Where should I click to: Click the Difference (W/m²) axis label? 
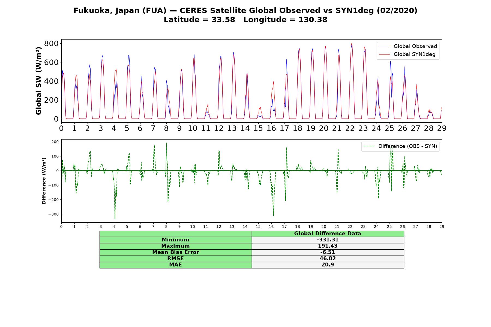pos(44,181)
